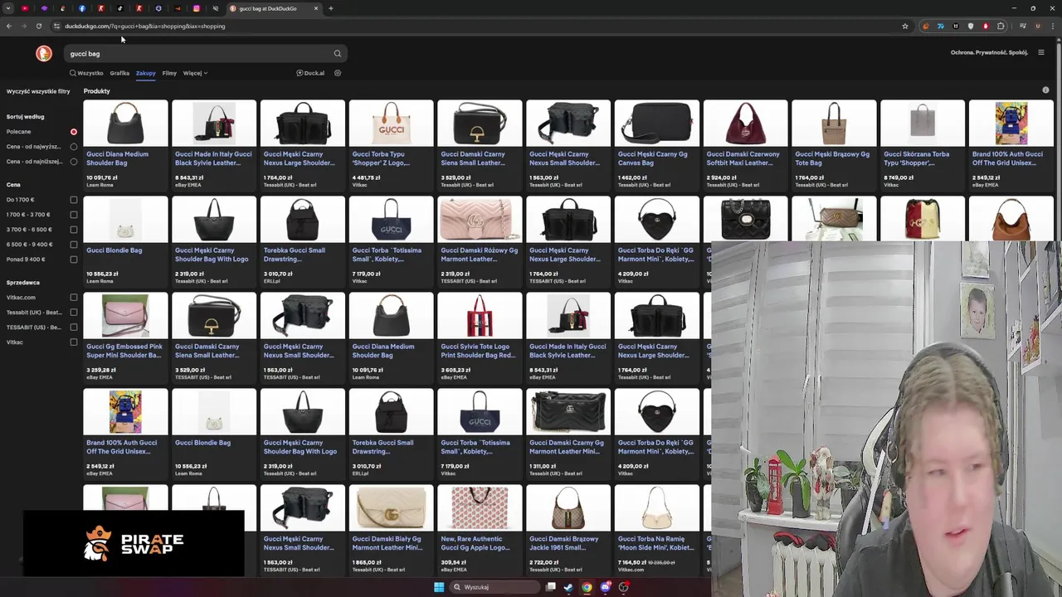Screen dimensions: 1062x597
Task: Select the Zakupy tab
Action: 145,73
